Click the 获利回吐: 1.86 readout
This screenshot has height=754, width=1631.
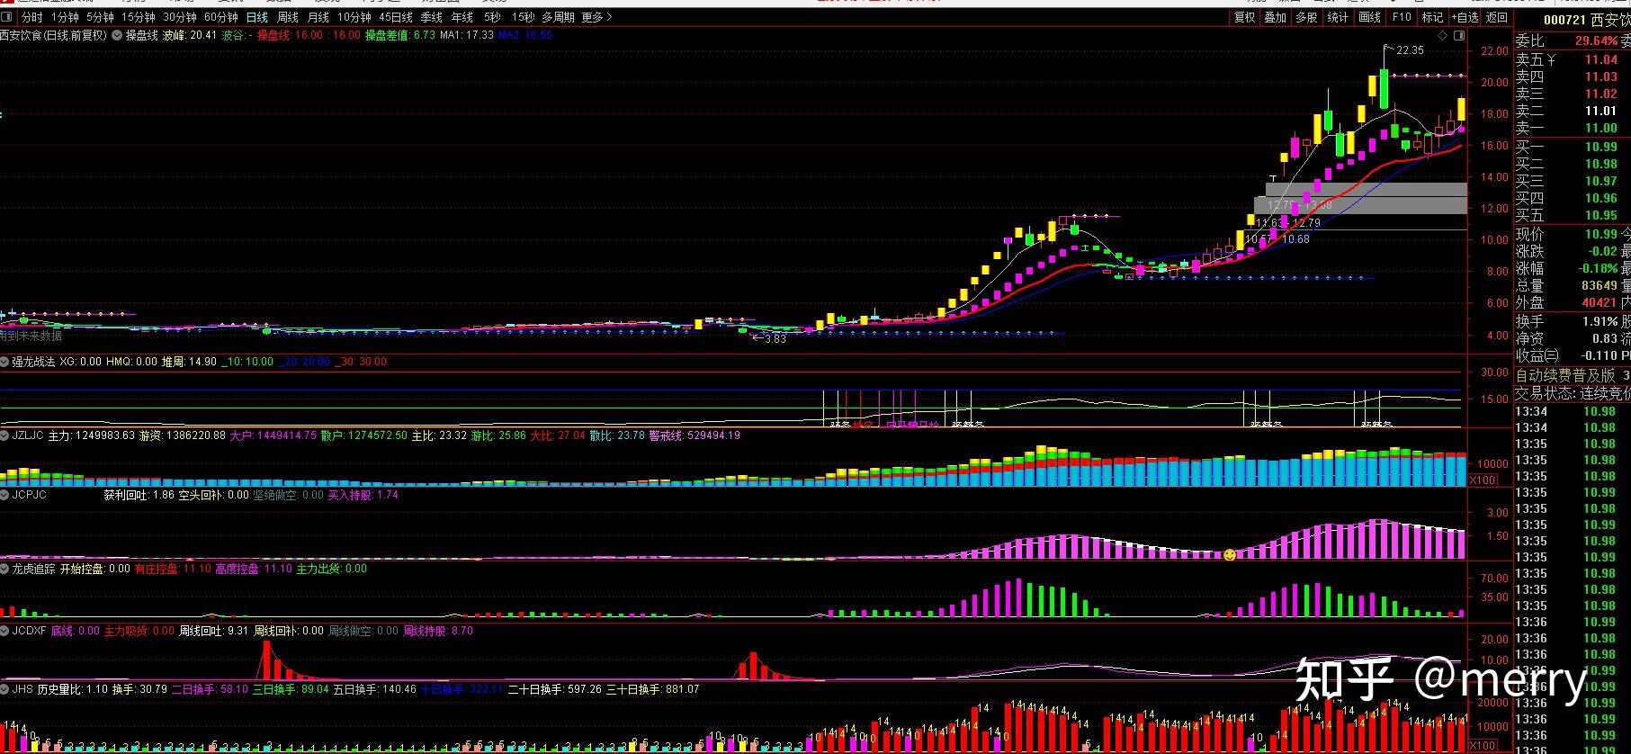(139, 495)
